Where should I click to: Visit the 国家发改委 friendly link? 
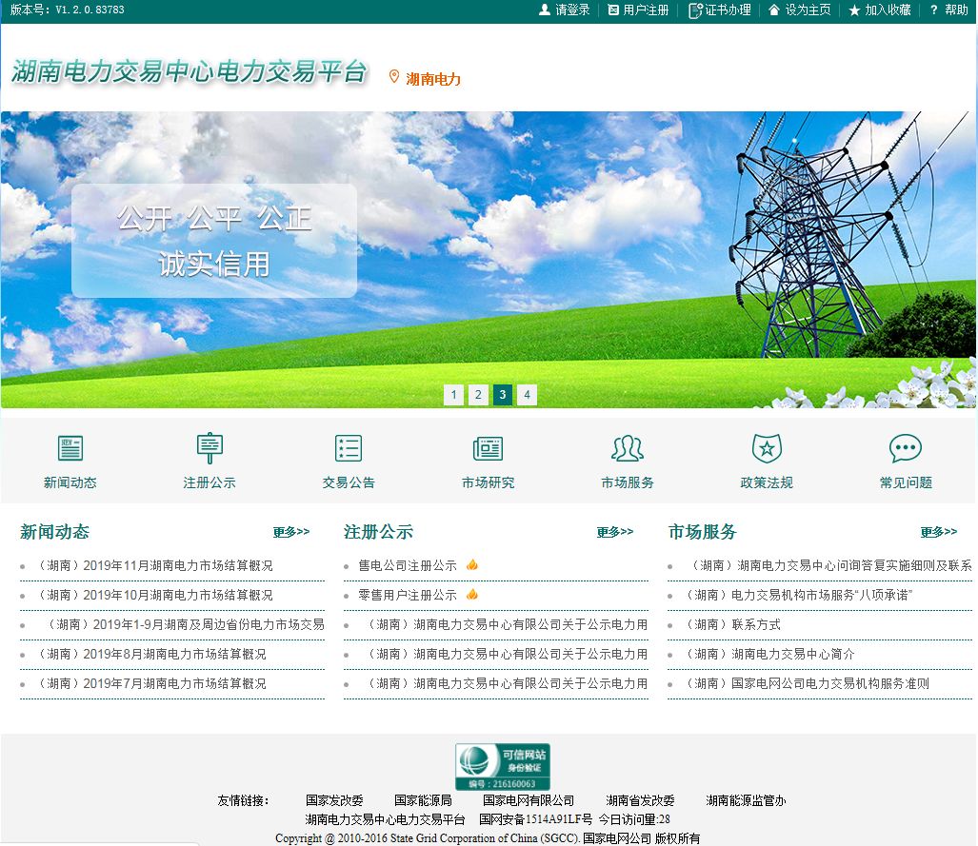334,800
